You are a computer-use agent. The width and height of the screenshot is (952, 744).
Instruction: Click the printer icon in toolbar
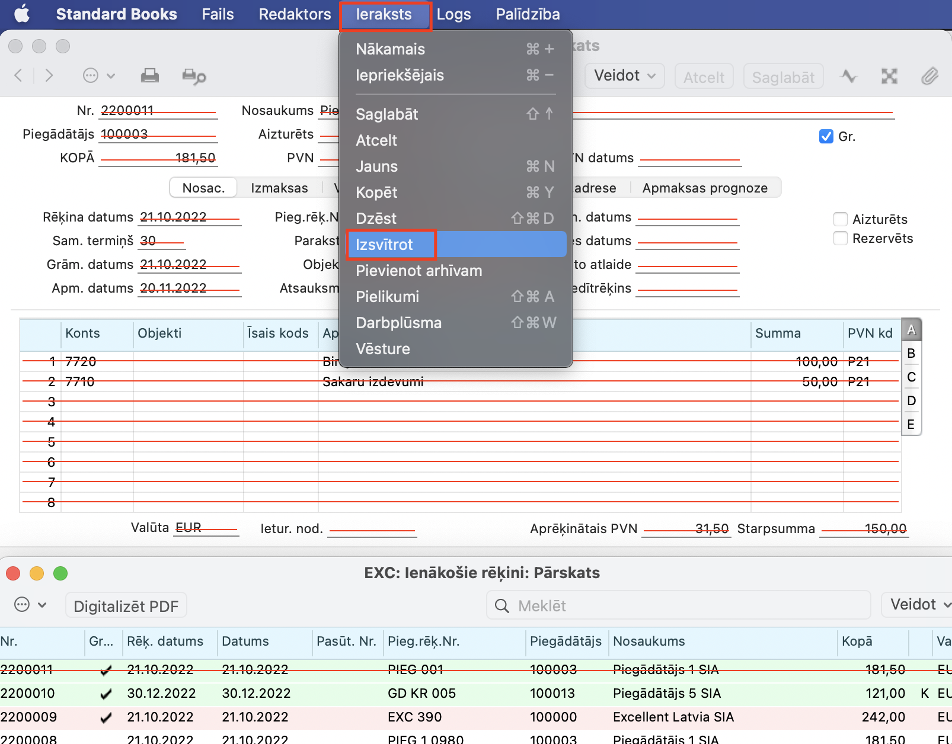click(149, 76)
